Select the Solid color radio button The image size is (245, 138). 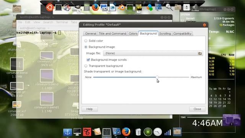click(86, 41)
